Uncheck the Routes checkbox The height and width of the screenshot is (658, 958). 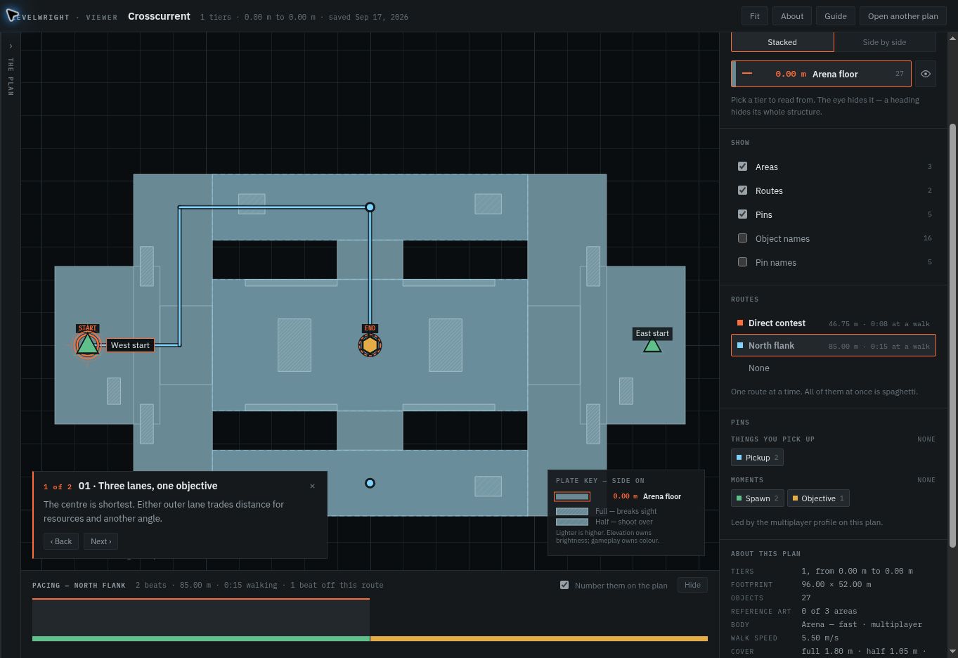(742, 191)
